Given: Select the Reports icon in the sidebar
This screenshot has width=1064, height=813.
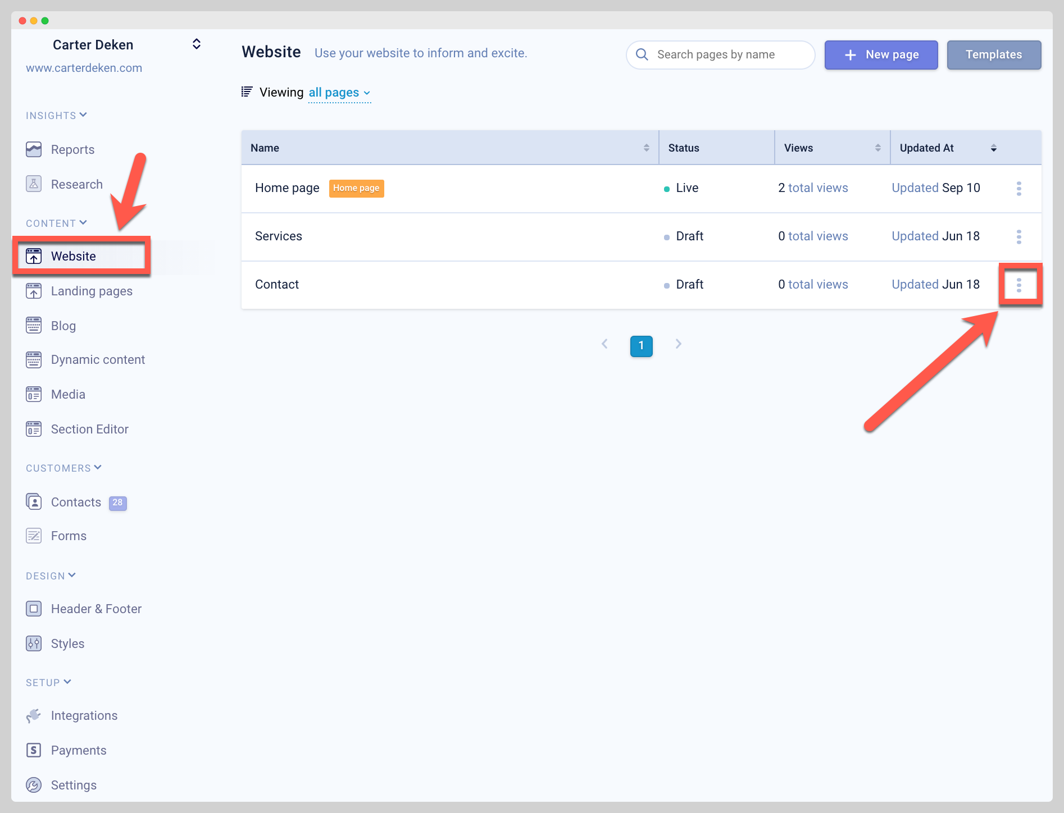Looking at the screenshot, I should coord(34,149).
